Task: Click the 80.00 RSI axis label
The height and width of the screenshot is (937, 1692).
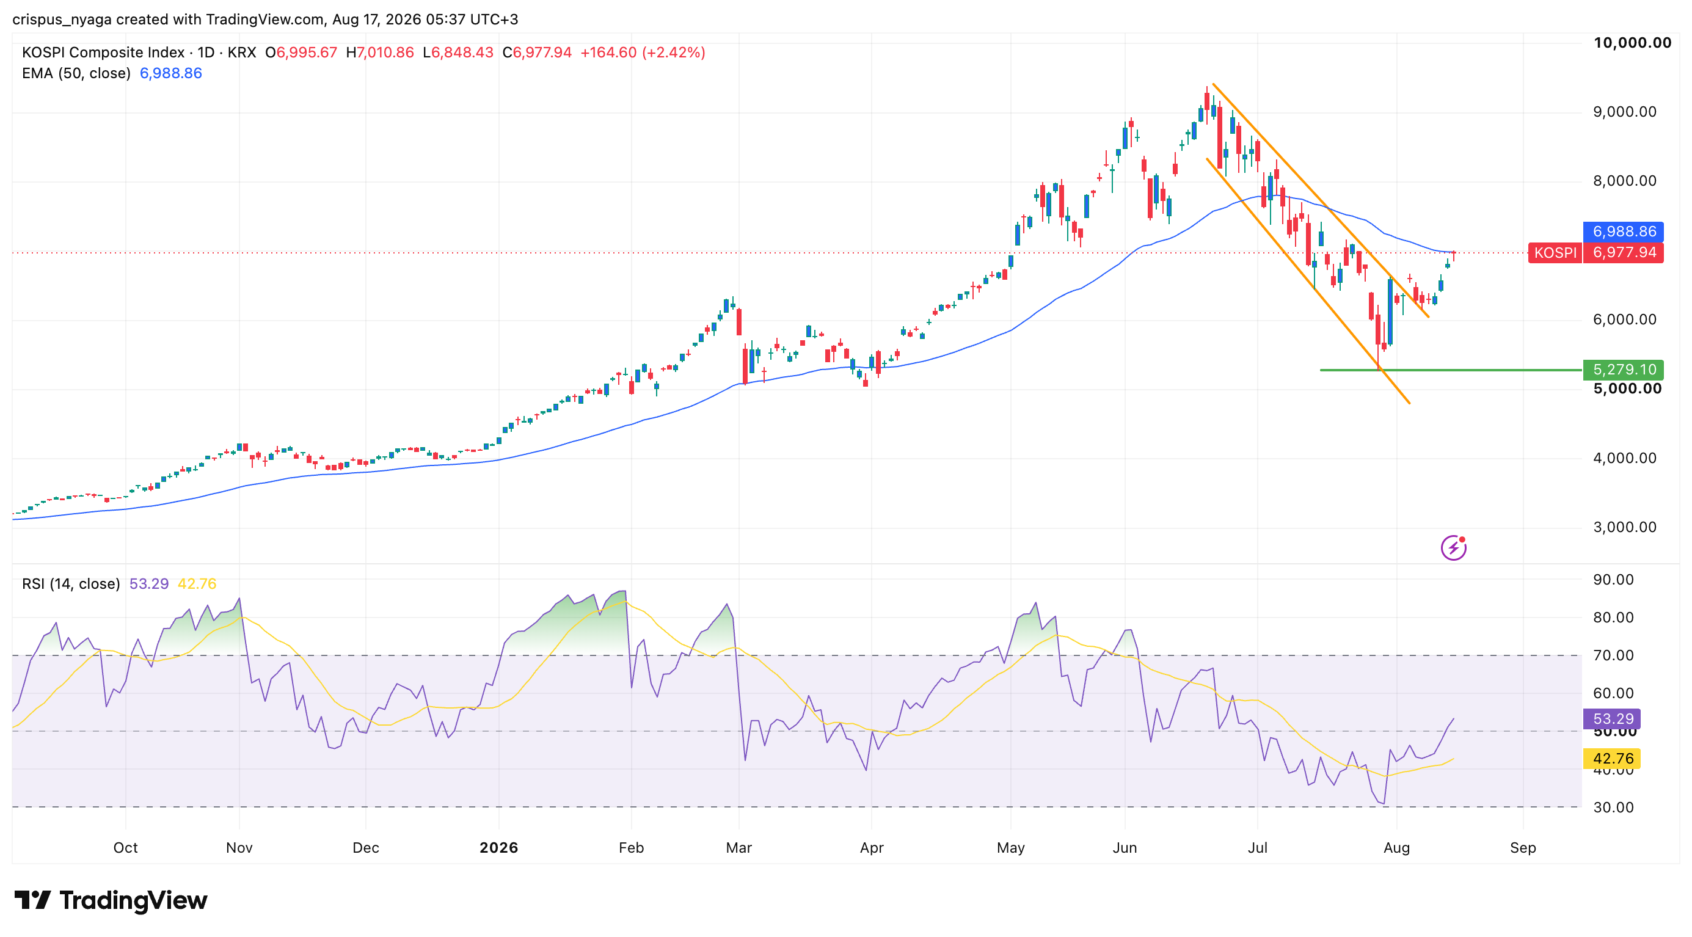Action: click(1613, 617)
